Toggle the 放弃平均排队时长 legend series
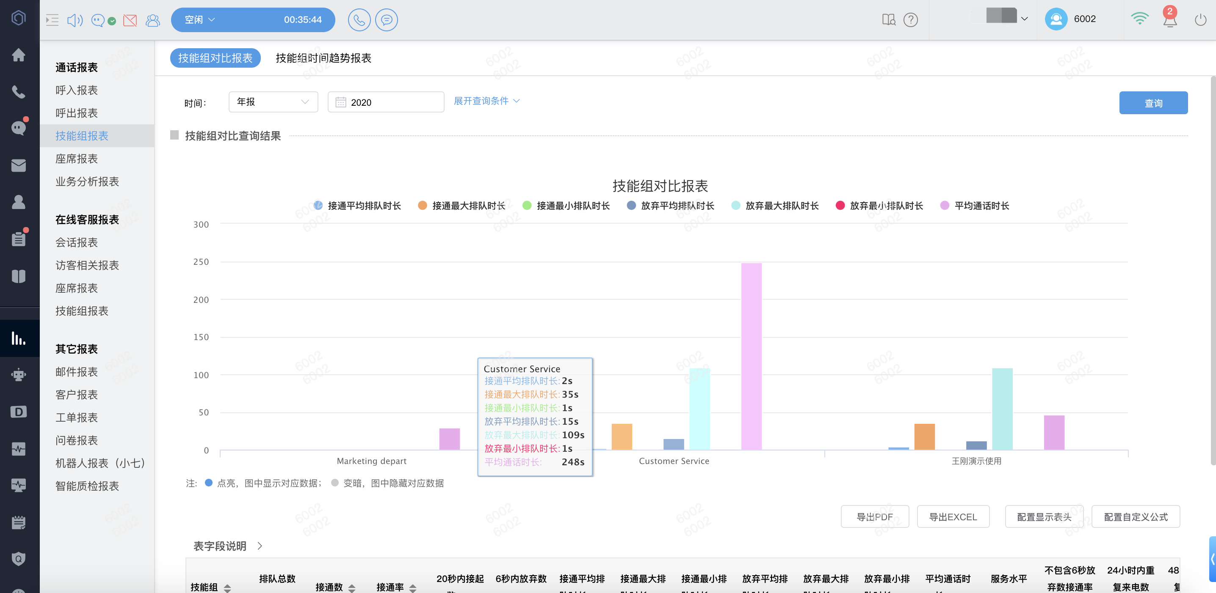1216x593 pixels. (x=670, y=206)
